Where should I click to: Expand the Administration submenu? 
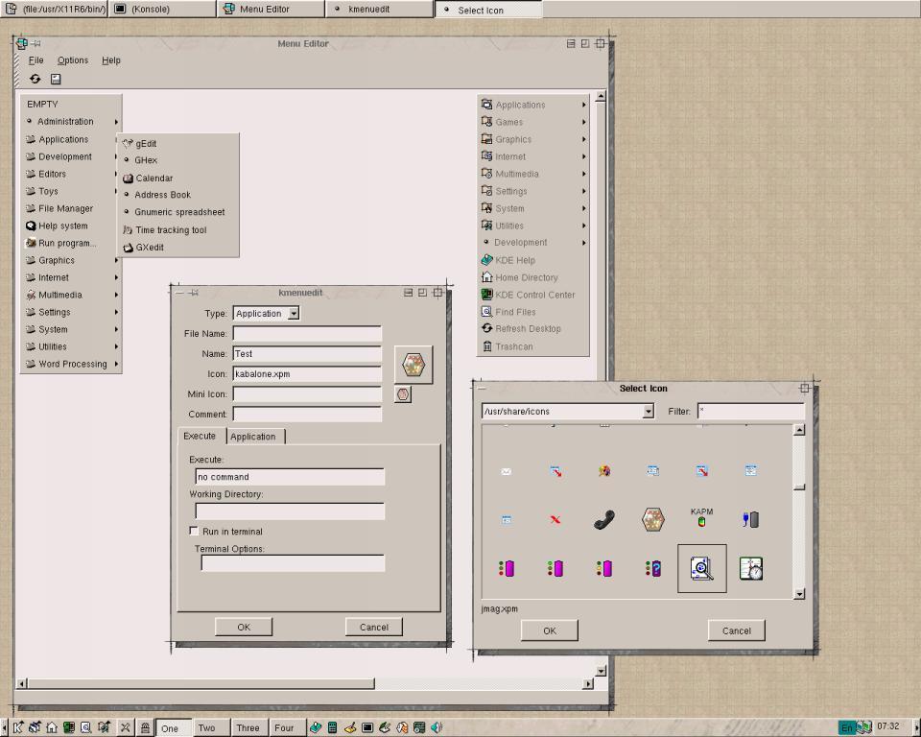pyautogui.click(x=72, y=122)
